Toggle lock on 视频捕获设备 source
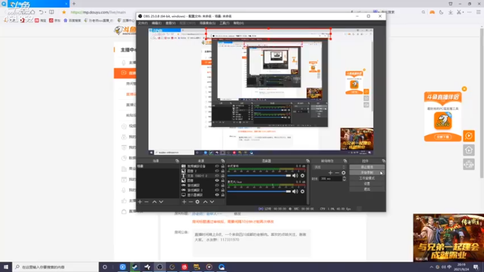484x272 pixels. point(223,166)
